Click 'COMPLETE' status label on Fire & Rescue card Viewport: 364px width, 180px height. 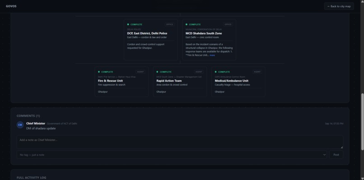point(107,72)
